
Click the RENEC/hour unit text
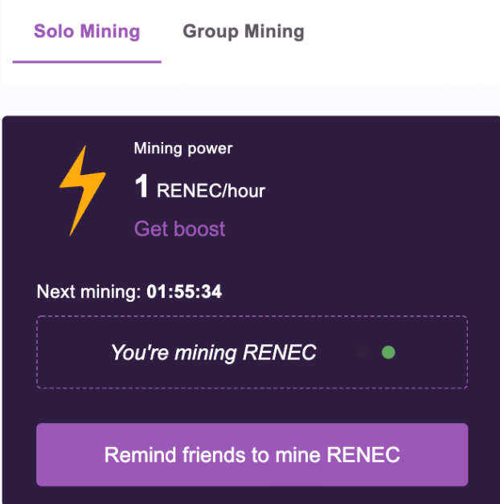[x=211, y=191]
